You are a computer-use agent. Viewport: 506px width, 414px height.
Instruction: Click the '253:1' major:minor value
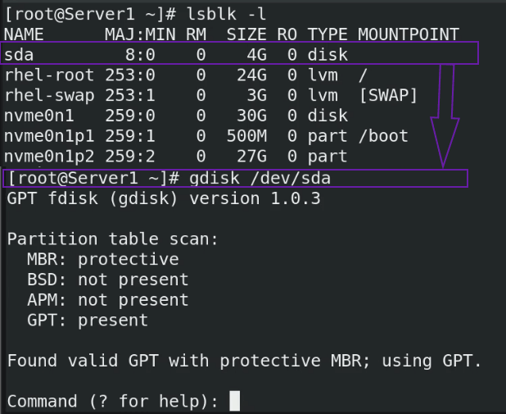pyautogui.click(x=130, y=95)
